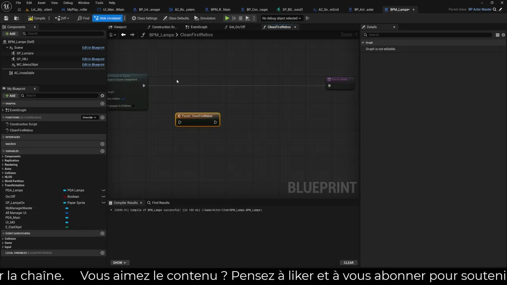Open the Asset menu

click(x=41, y=3)
